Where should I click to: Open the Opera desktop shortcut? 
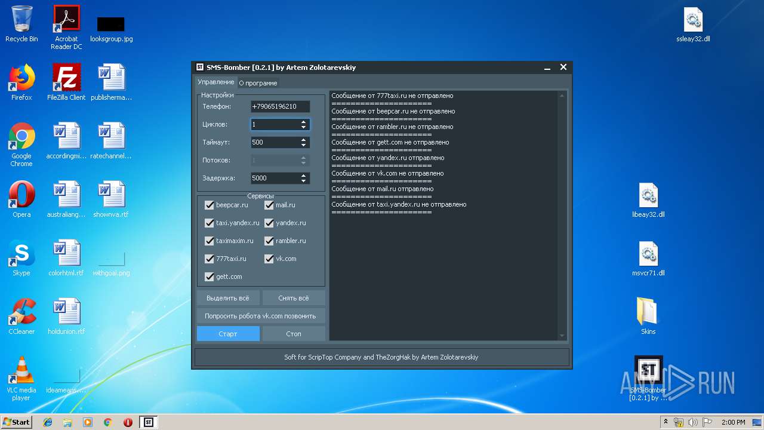click(x=21, y=199)
